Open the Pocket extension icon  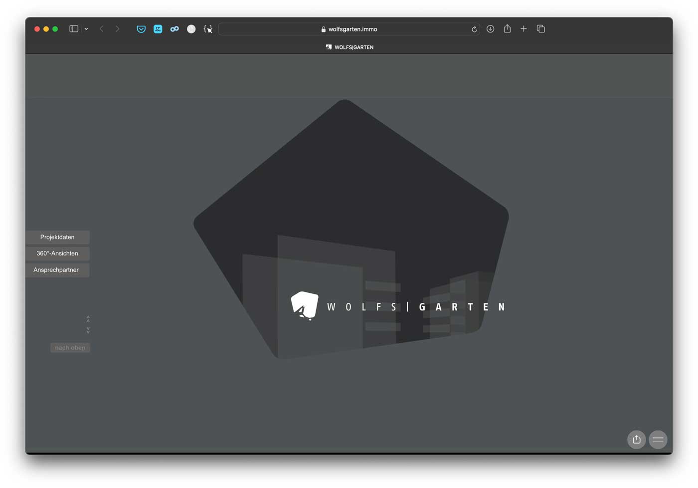click(141, 29)
